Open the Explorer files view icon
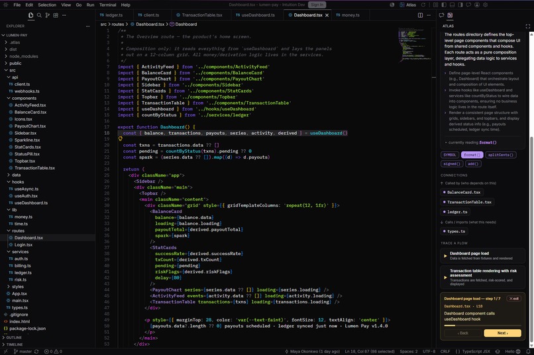Viewport: 534px width, 355px height. (x=31, y=15)
